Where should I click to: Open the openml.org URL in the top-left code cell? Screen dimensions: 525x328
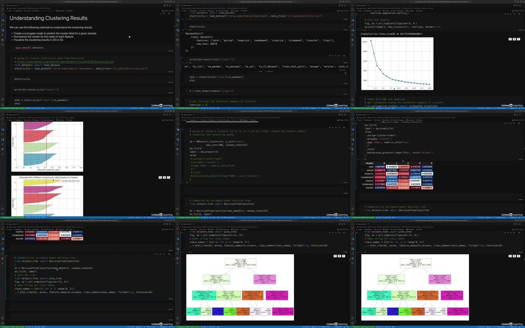click(x=65, y=62)
